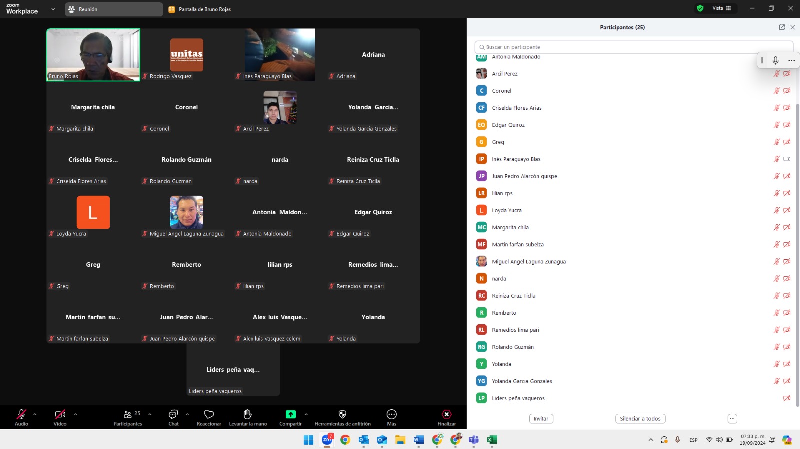Click Silenciar a todos

point(640,419)
